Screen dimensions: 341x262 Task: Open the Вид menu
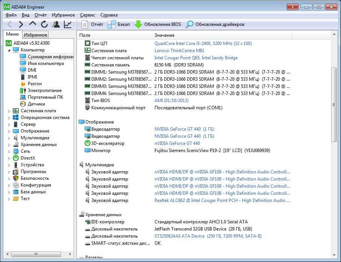tap(26, 15)
